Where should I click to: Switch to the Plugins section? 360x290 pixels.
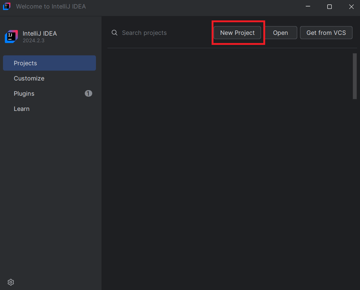[x=24, y=93]
